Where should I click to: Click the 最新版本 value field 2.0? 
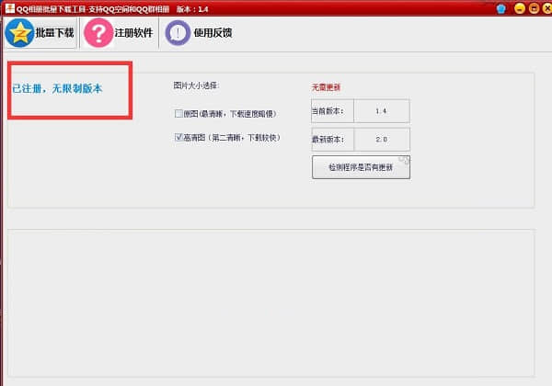(x=381, y=139)
